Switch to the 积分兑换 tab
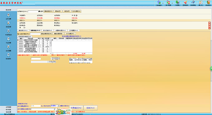Image resolution: width=212 pixels, height=115 pixels. (x=47, y=31)
